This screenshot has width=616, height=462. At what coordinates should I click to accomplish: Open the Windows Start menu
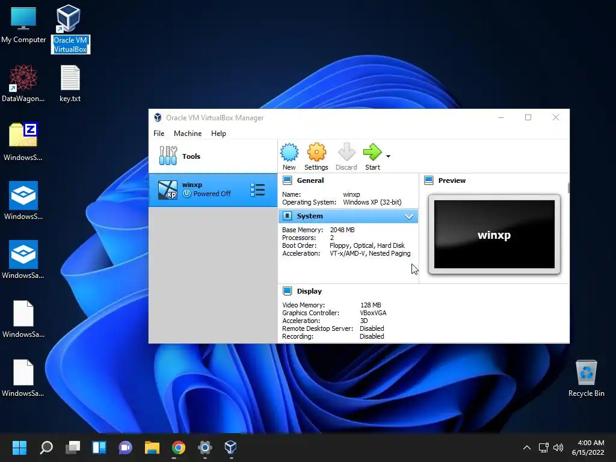coord(19,448)
